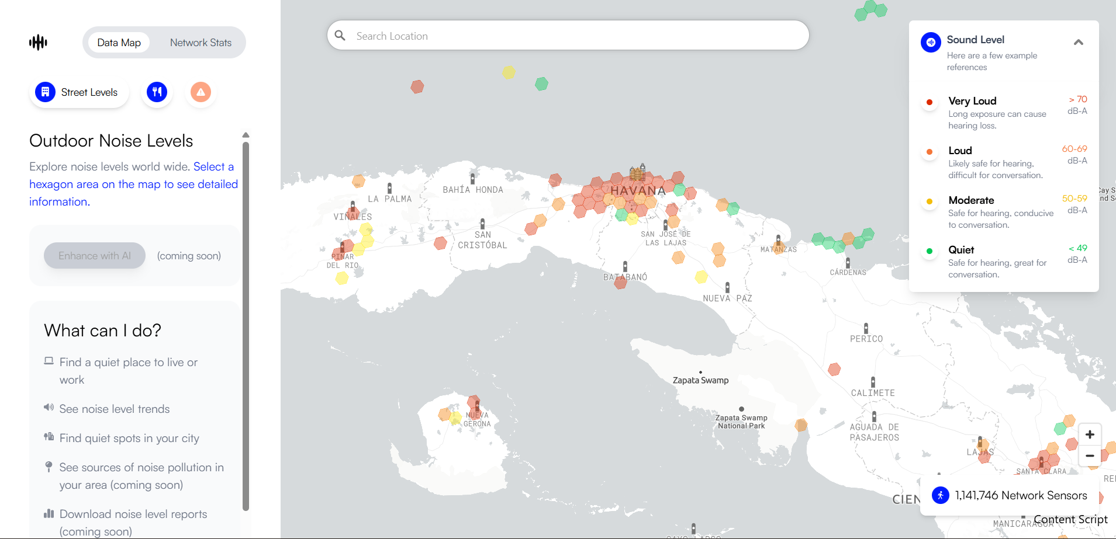Viewport: 1116px width, 539px height.
Task: Click the '60-69 dB-A' value
Action: point(1075,155)
